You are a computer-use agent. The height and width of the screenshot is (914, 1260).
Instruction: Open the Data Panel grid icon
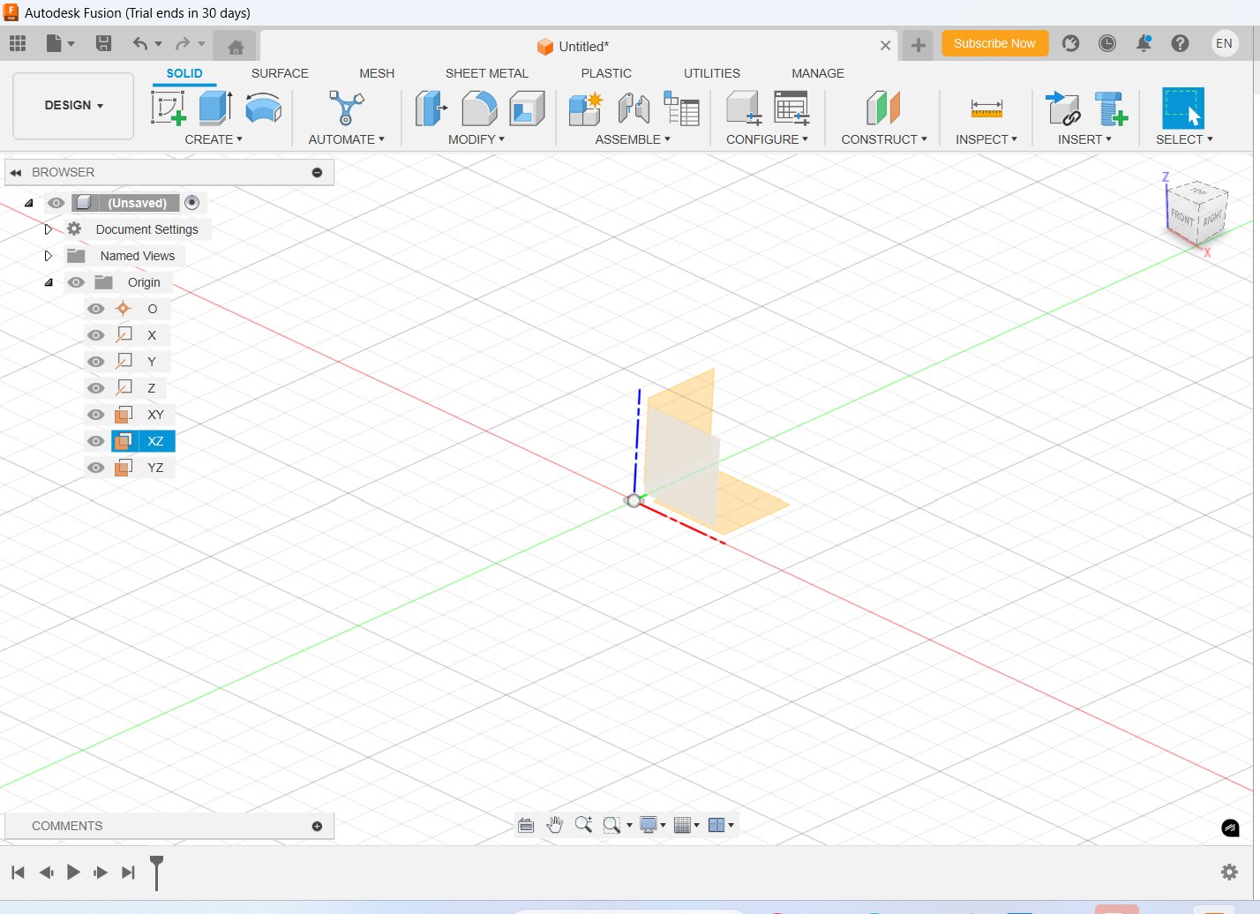18,43
